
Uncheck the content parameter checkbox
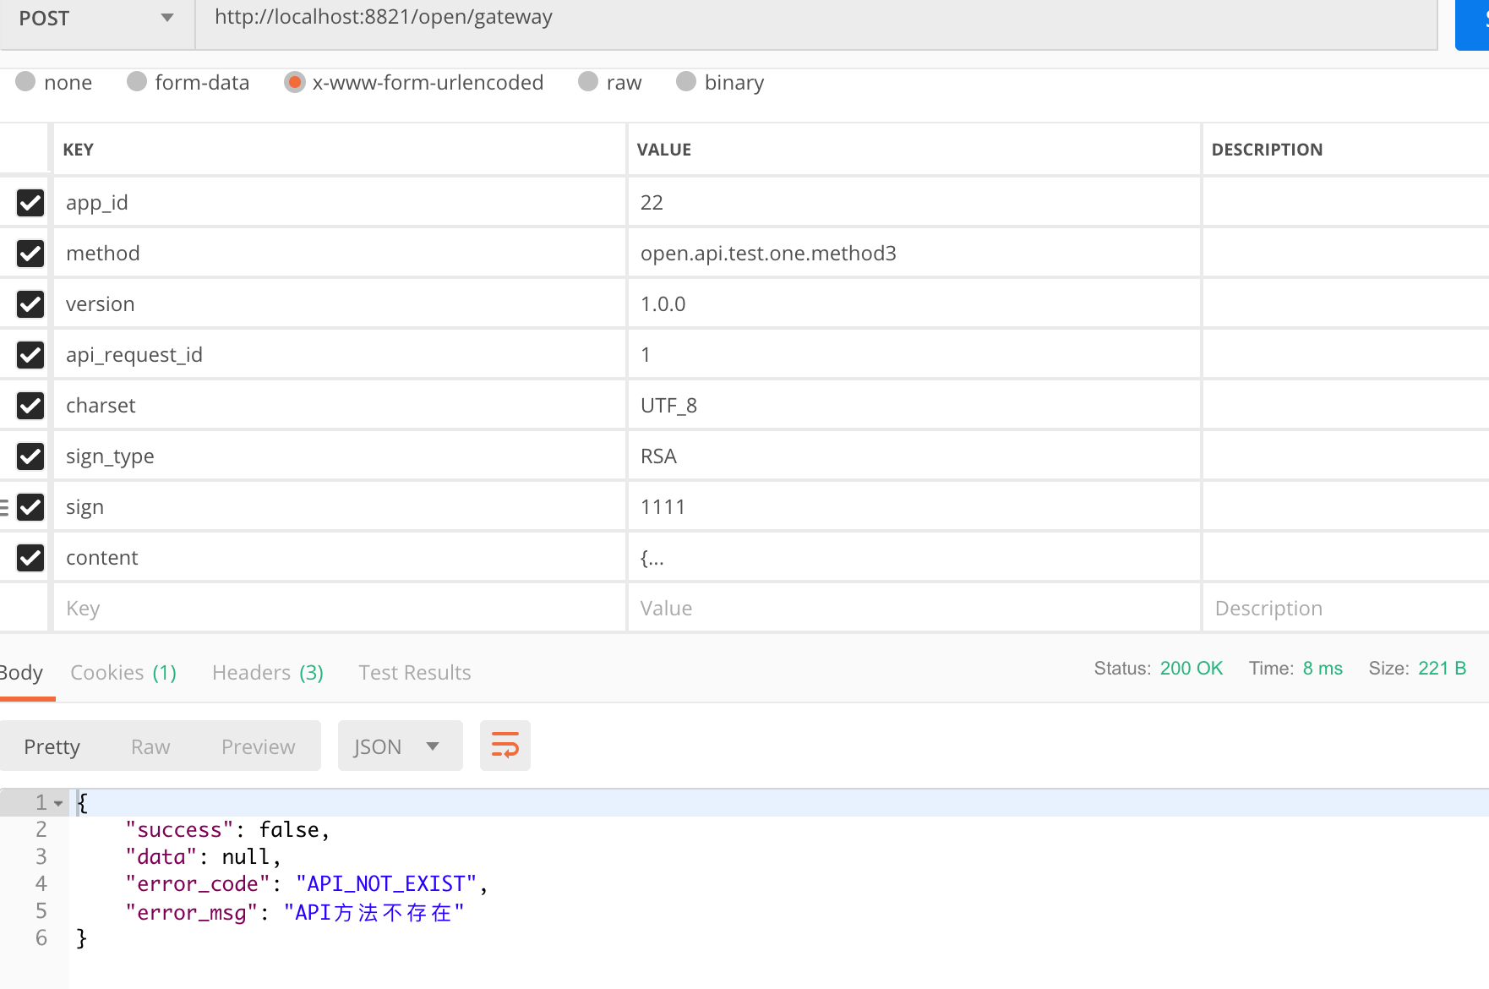pos(30,558)
